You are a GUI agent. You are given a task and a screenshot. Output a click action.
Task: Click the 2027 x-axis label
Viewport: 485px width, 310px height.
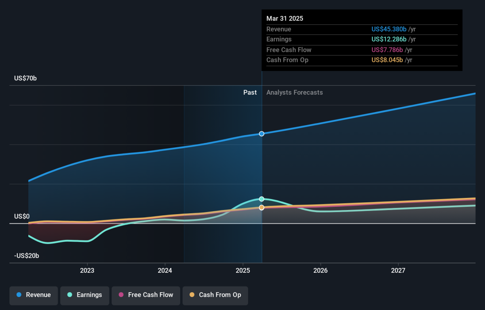click(x=398, y=270)
